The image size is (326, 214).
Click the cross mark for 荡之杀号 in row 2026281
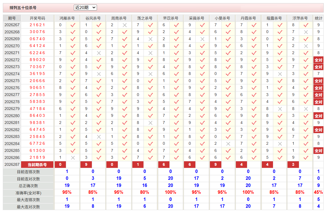click(x=151, y=123)
